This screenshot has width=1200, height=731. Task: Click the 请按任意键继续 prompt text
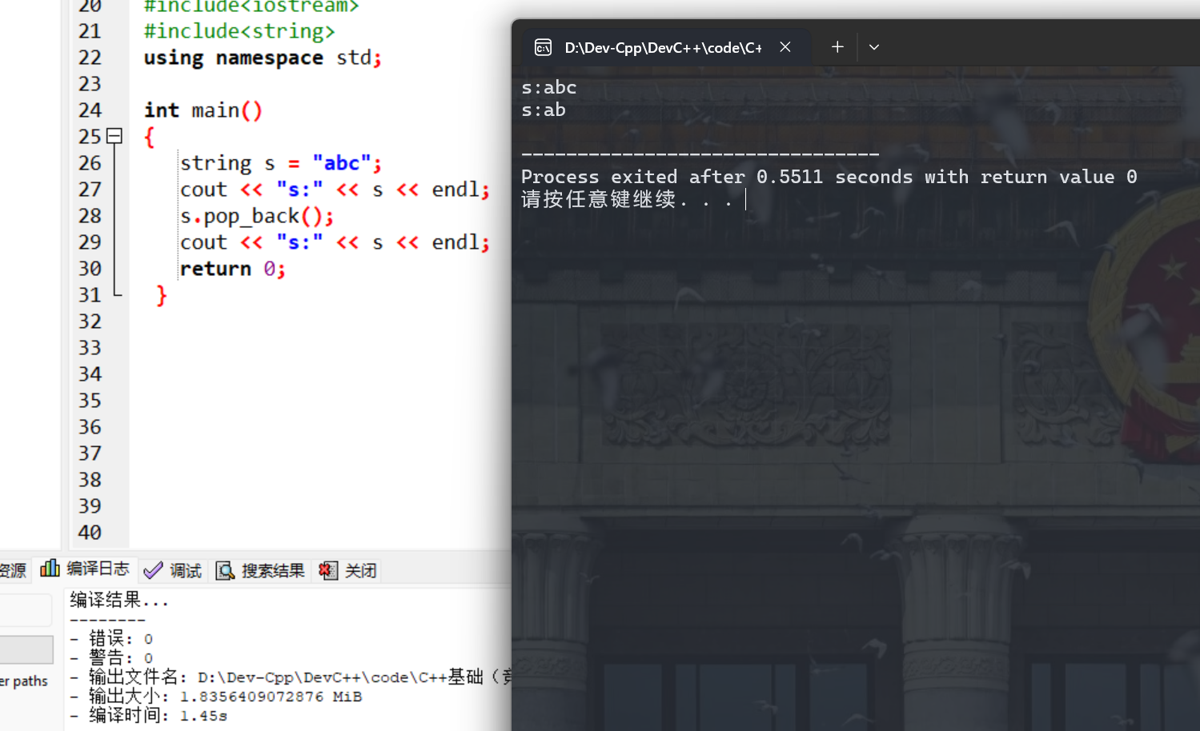(627, 199)
